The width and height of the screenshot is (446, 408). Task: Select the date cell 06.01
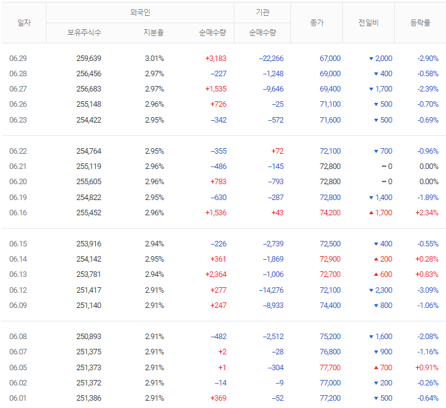pos(18,398)
